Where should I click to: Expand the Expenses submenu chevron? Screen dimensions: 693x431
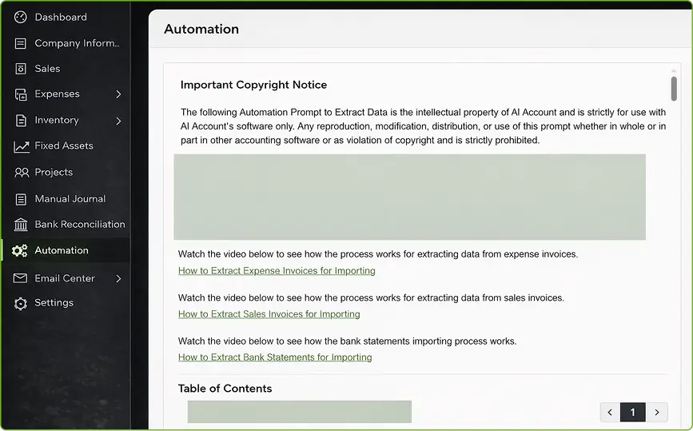tap(118, 94)
